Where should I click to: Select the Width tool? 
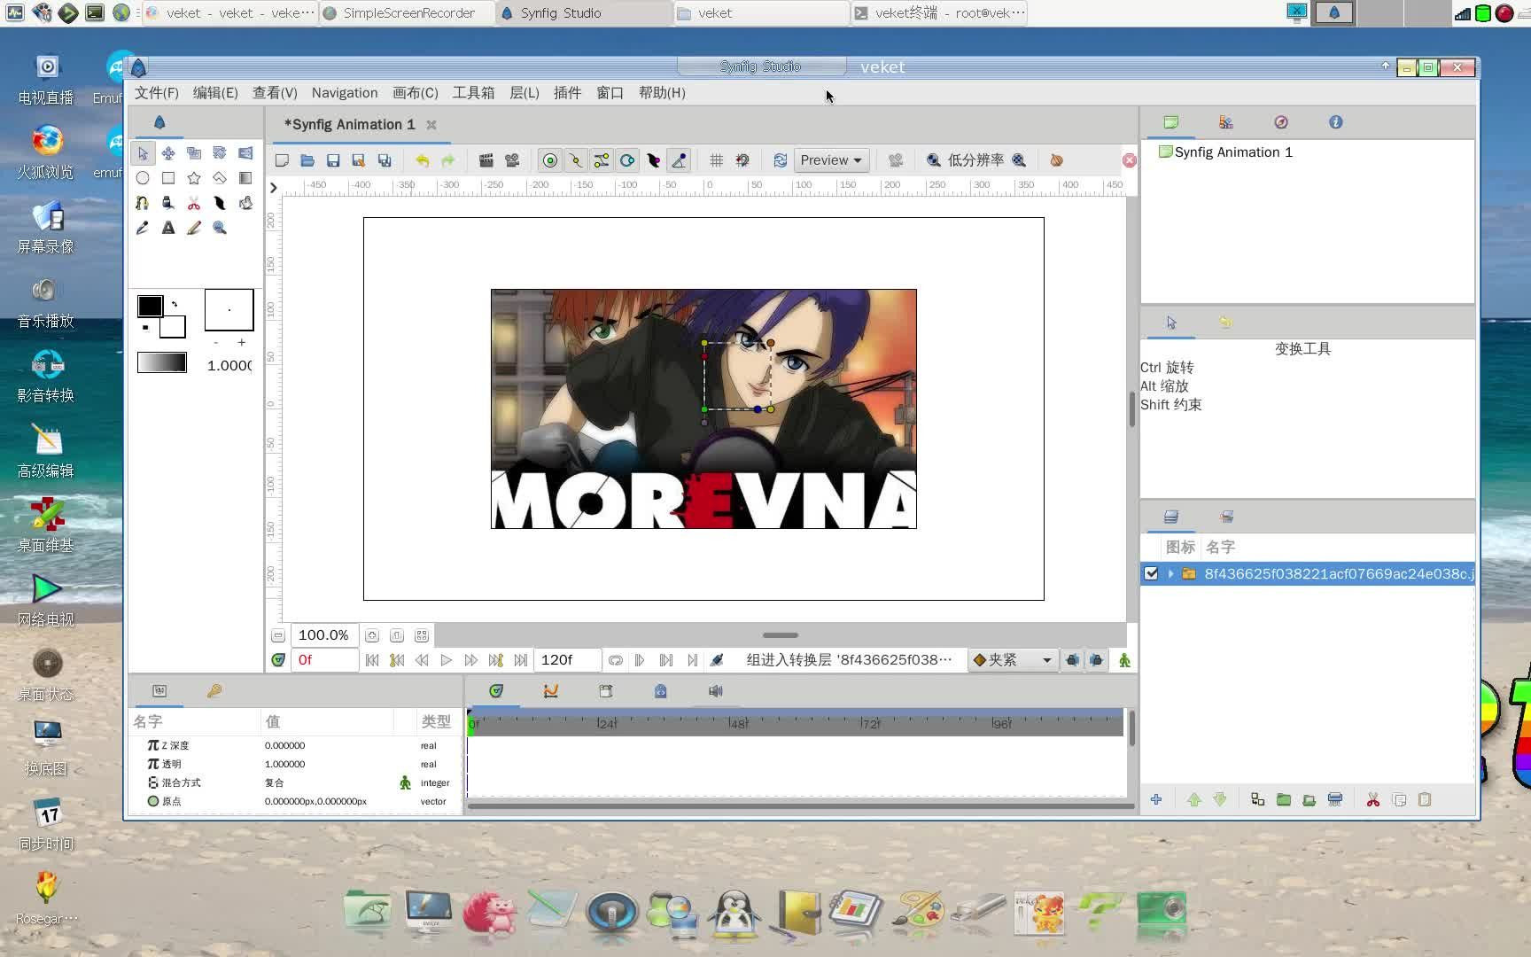[x=220, y=203]
